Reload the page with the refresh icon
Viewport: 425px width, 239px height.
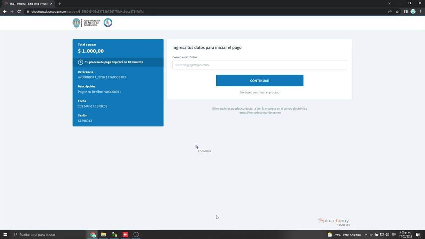tap(19, 11)
